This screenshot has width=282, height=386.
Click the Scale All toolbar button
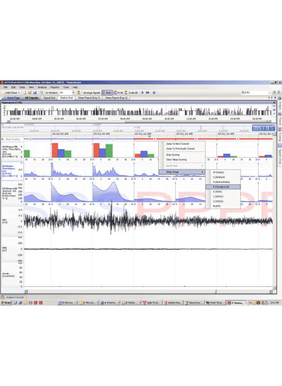[x=131, y=93]
